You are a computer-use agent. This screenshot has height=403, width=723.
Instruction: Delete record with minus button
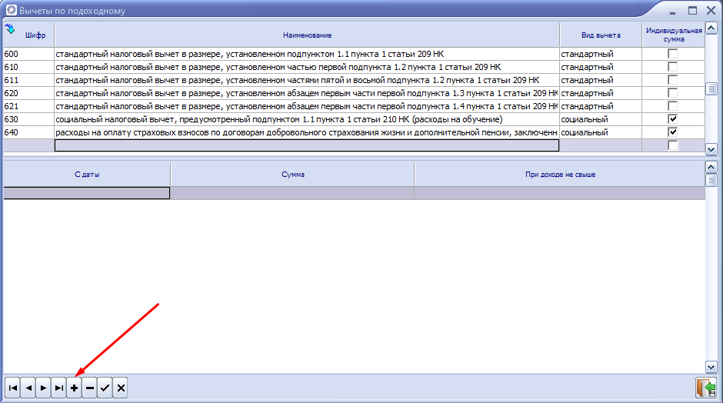(89, 388)
